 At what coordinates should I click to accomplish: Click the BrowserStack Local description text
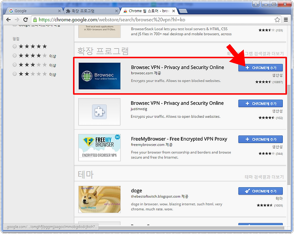point(181,32)
